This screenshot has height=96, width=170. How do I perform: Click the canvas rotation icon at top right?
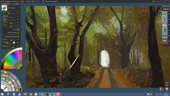(153, 1)
